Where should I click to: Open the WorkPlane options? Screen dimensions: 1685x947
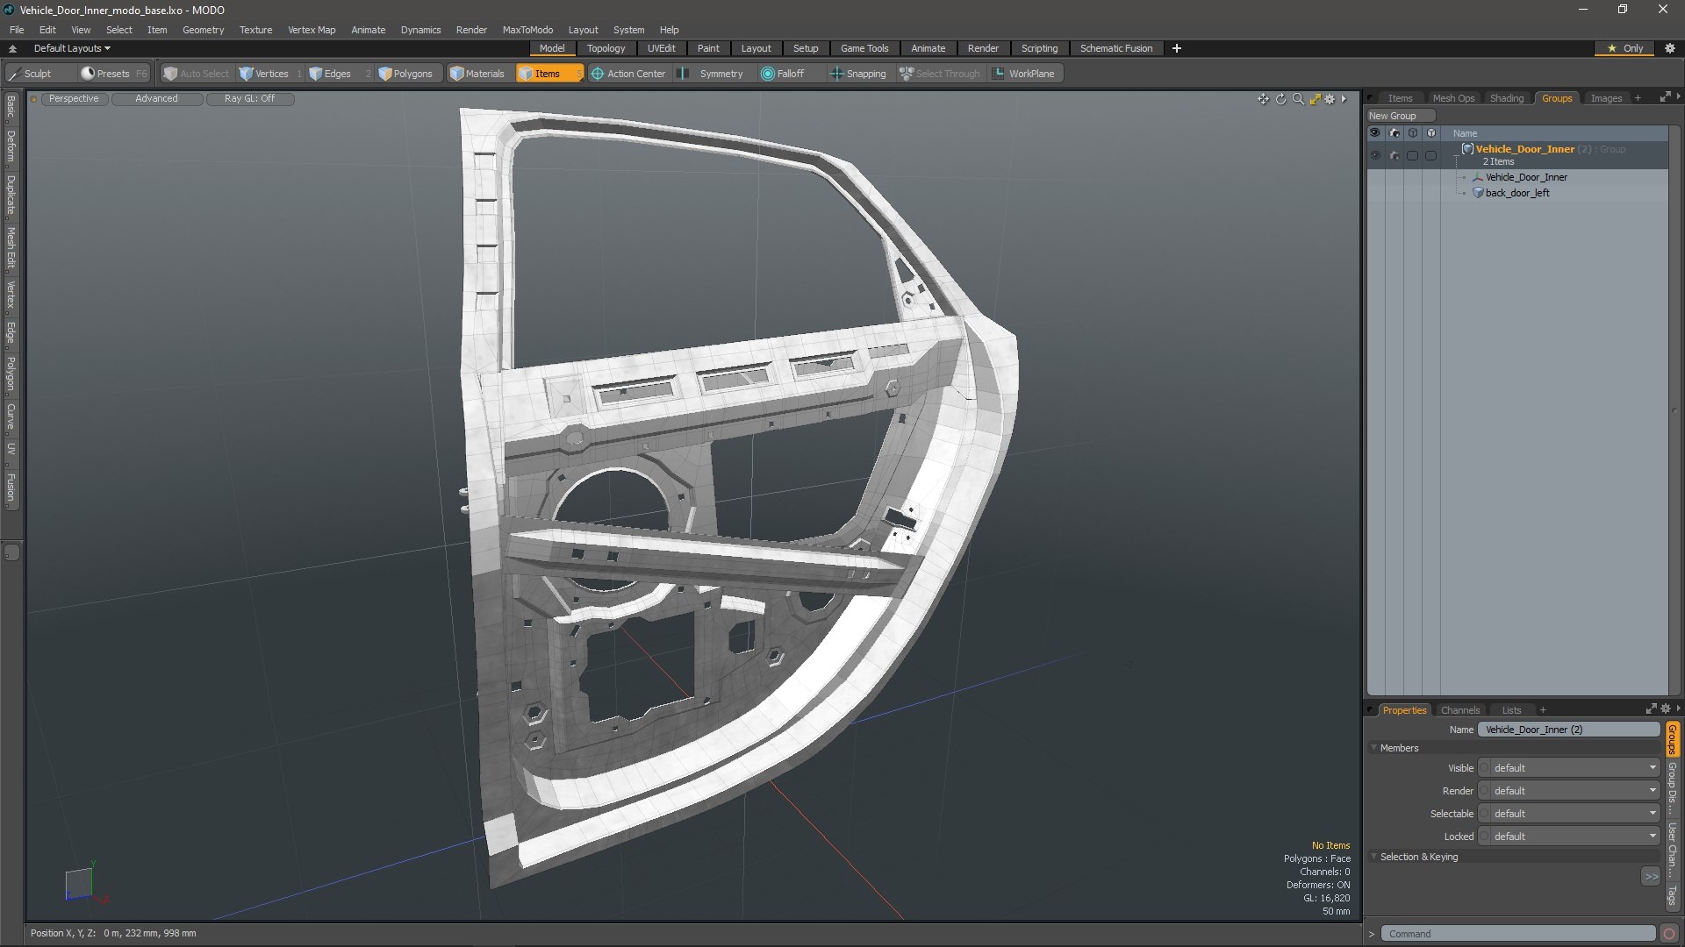click(x=1024, y=74)
